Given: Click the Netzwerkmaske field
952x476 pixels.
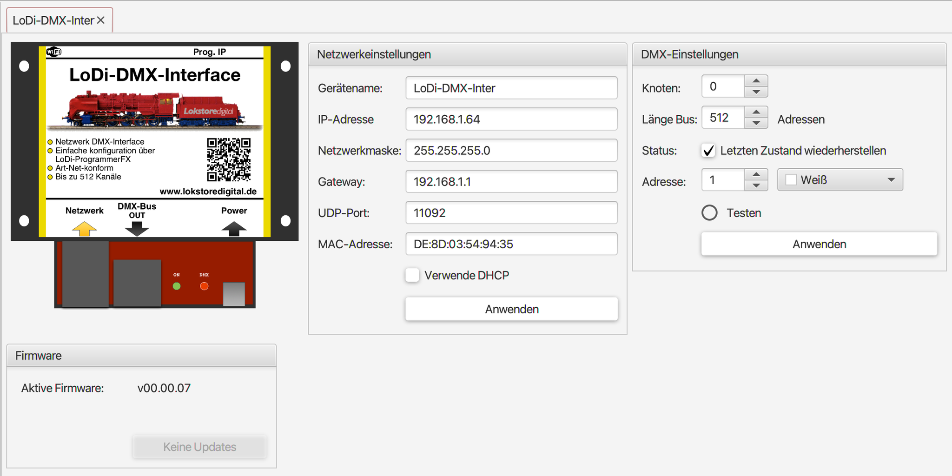Looking at the screenshot, I should click(511, 150).
